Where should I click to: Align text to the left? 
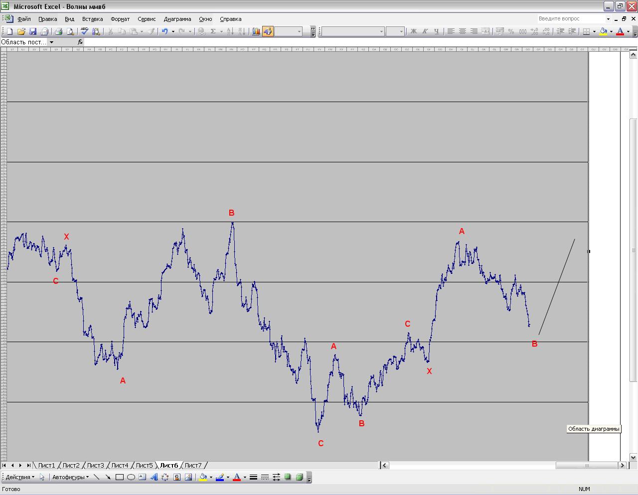pos(451,31)
